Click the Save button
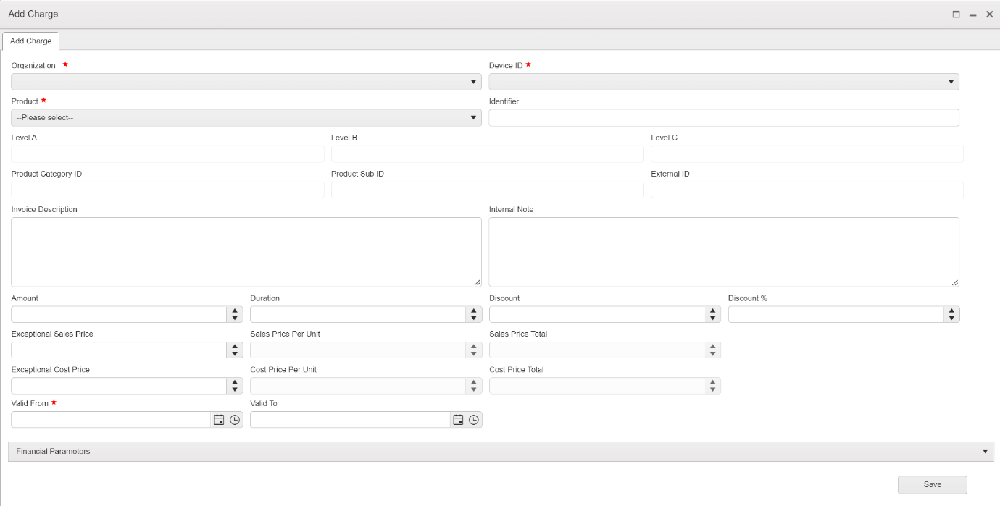 [x=932, y=484]
